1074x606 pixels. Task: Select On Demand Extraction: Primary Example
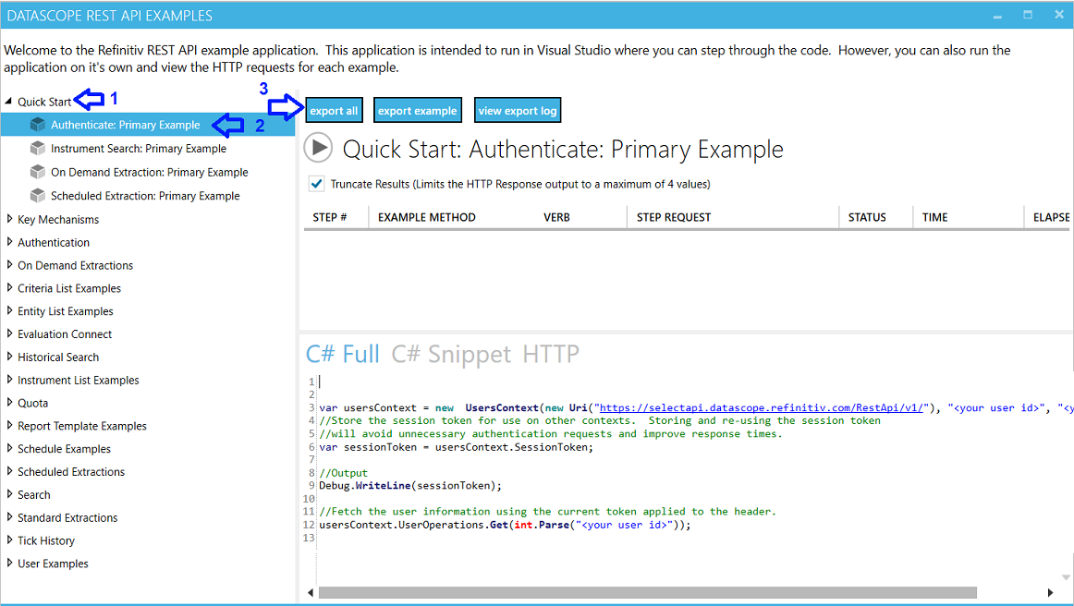[150, 172]
